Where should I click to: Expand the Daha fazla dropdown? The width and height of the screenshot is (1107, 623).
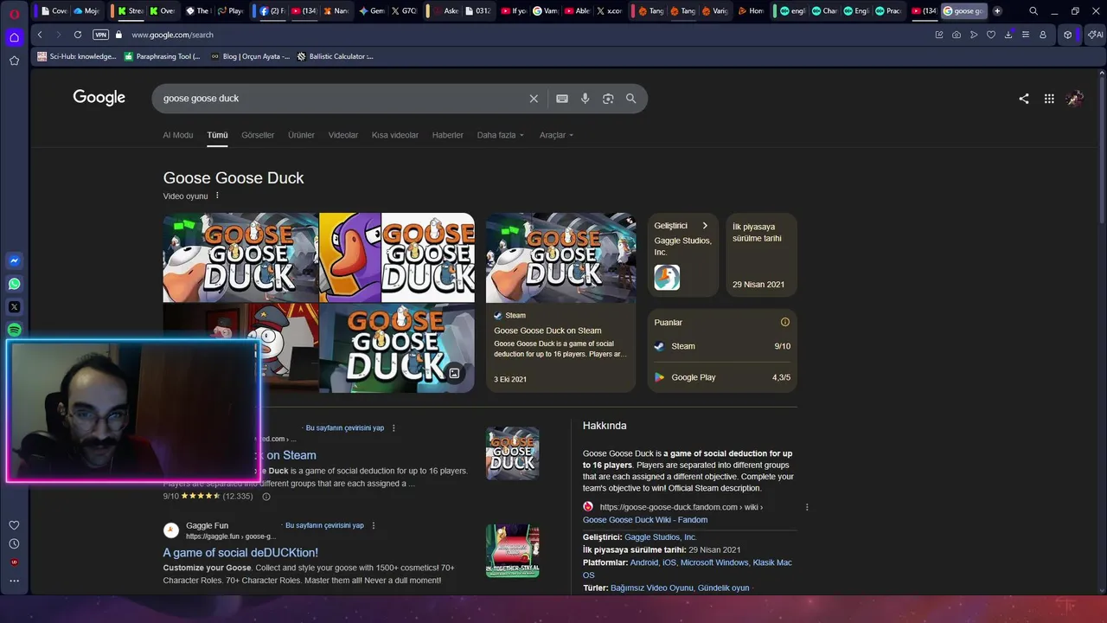click(501, 135)
